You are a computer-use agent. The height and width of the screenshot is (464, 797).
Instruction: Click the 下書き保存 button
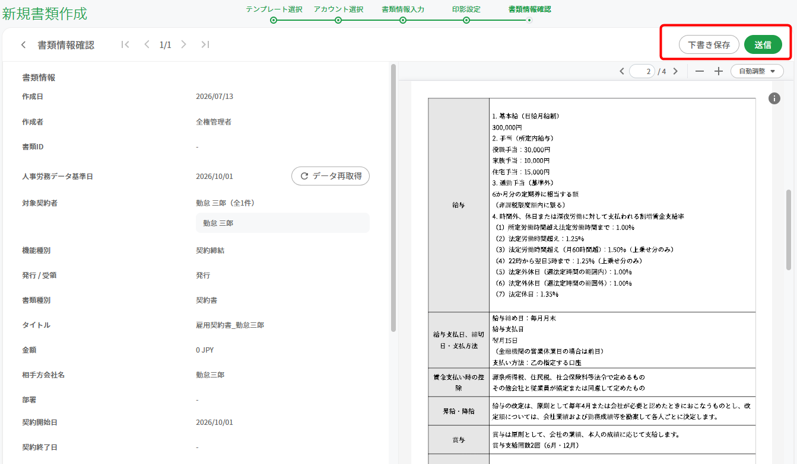[709, 44]
